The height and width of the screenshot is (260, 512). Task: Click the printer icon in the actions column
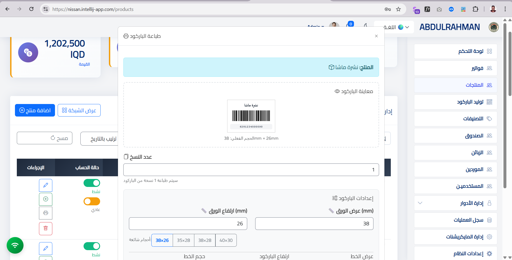point(45,213)
